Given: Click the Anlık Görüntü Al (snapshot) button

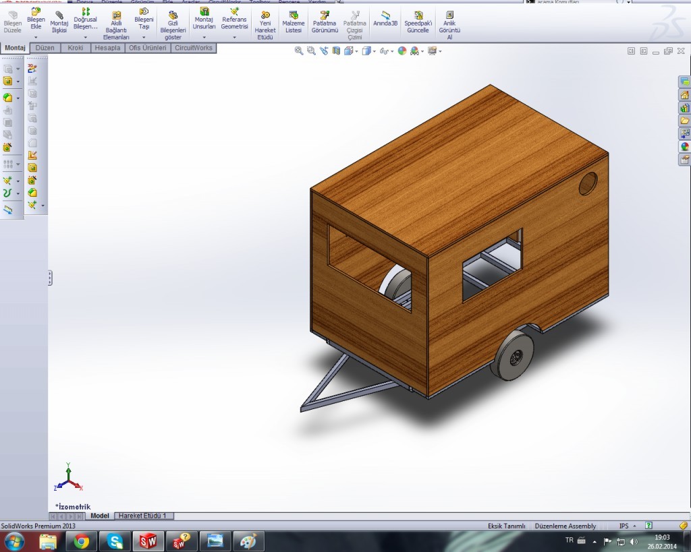Looking at the screenshot, I should tap(449, 26).
